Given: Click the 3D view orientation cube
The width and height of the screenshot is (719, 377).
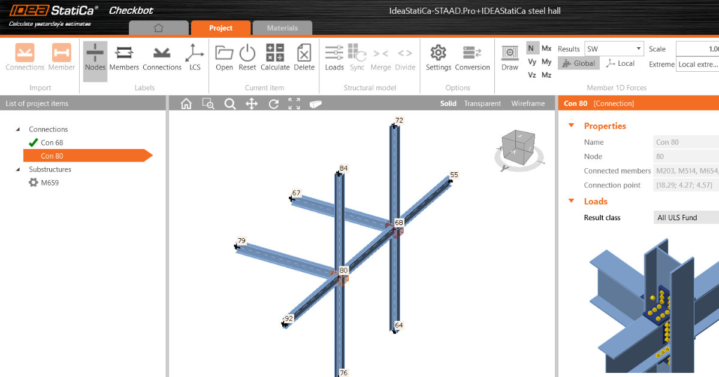Looking at the screenshot, I should pyautogui.click(x=519, y=147).
